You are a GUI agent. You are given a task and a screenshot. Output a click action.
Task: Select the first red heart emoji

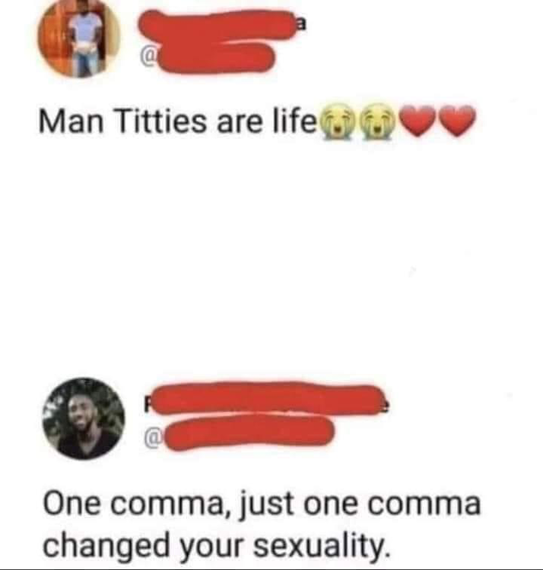click(x=418, y=121)
